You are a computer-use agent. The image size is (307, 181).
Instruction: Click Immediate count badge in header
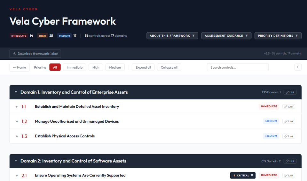tap(19, 36)
